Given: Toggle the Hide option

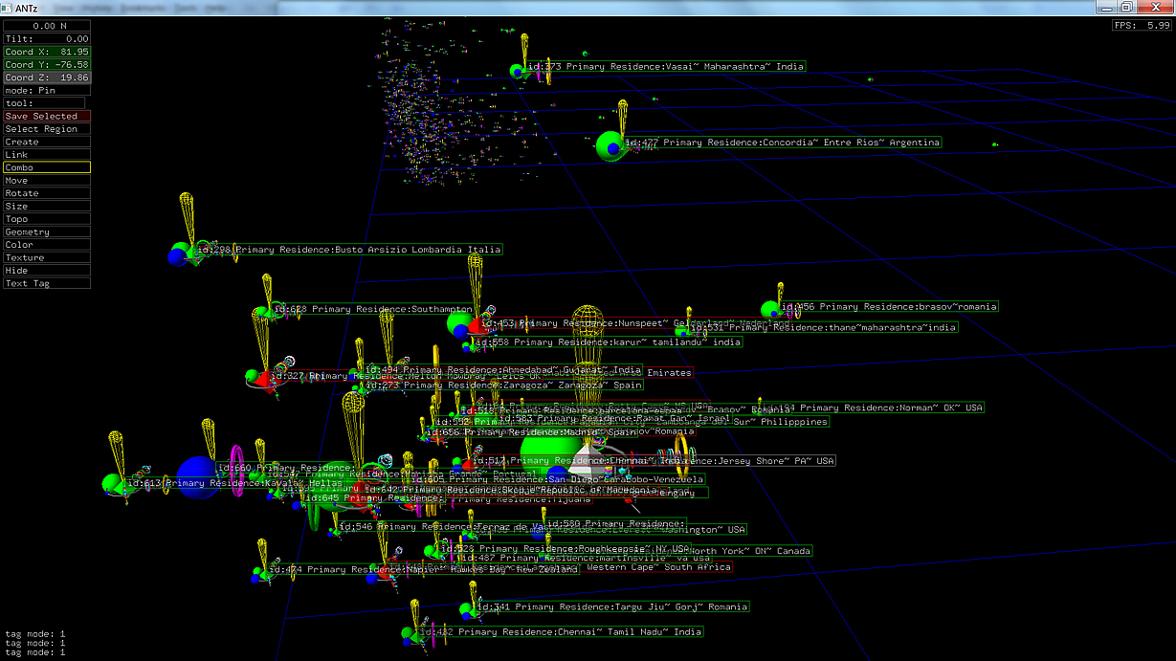Looking at the screenshot, I should pos(46,271).
